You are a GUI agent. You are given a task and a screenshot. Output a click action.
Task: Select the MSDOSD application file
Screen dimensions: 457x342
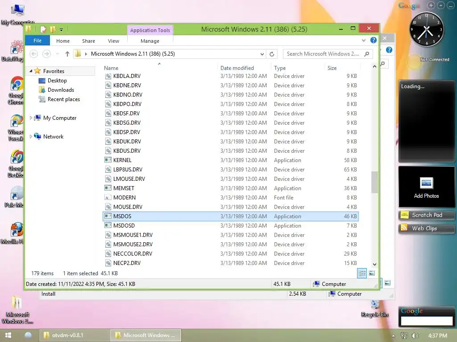231,225
